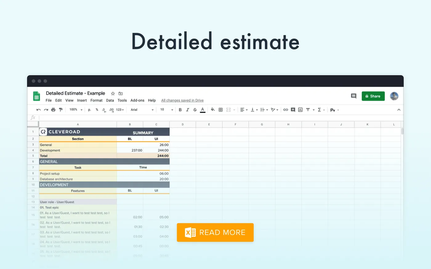Select the Project setup cell
The height and width of the screenshot is (269, 431).
(78, 173)
